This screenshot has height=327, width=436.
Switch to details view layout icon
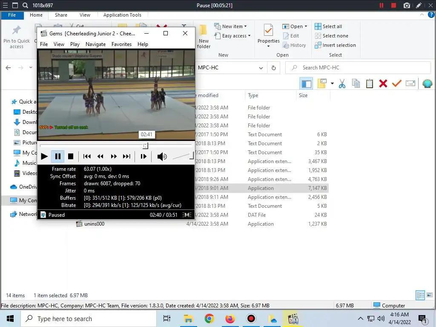point(420,295)
